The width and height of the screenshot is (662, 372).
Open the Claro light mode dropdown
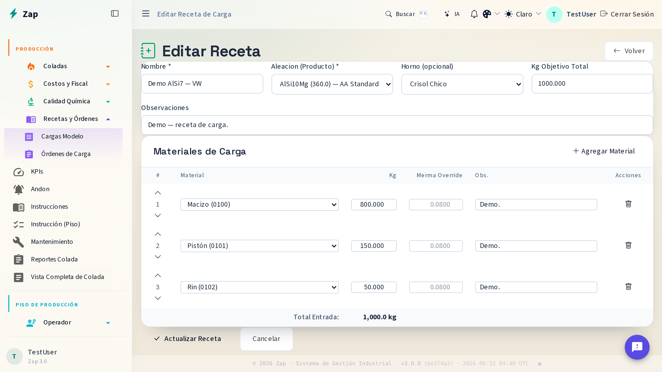coord(523,14)
